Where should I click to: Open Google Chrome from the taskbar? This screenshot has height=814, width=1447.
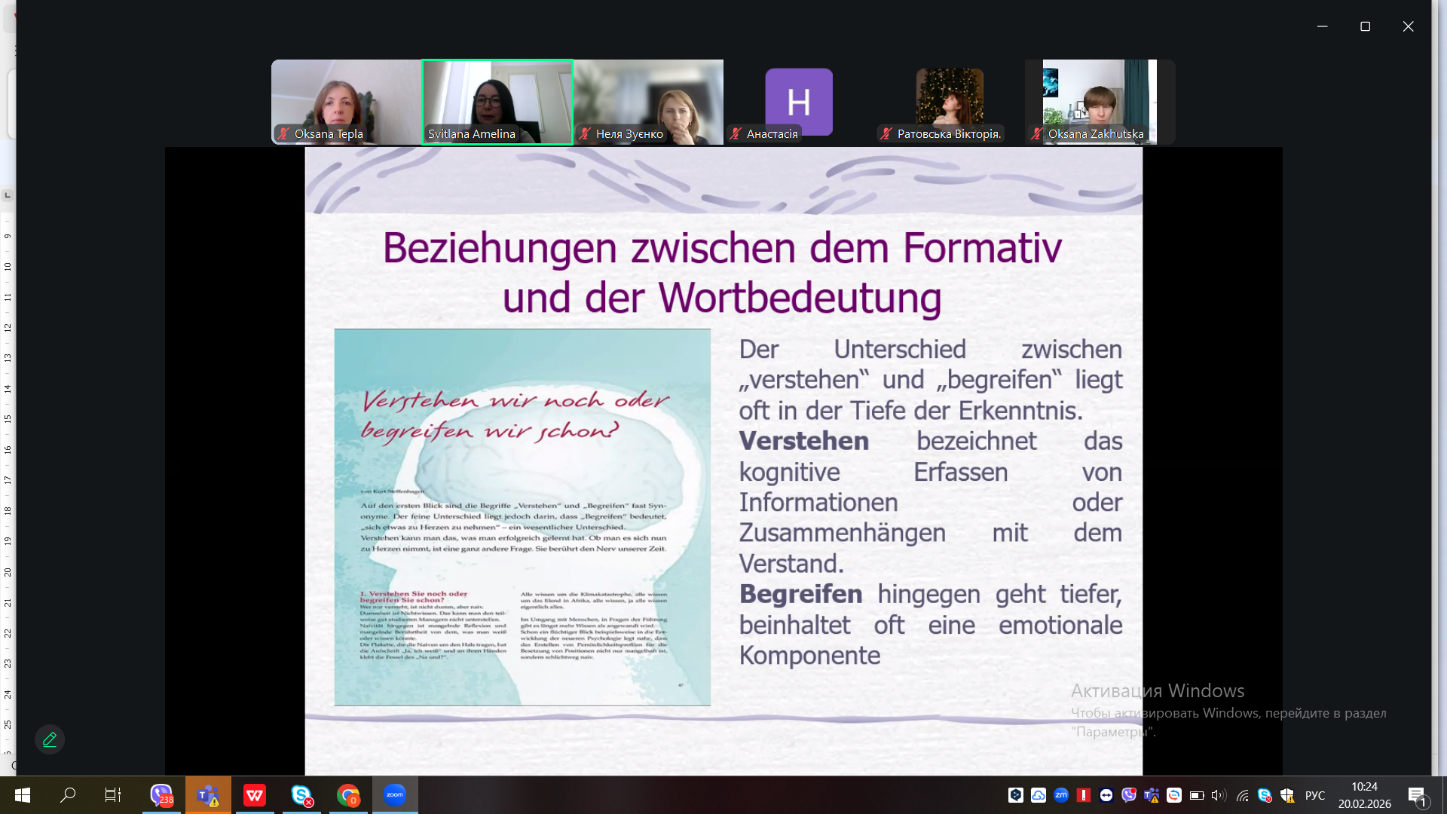pos(348,795)
